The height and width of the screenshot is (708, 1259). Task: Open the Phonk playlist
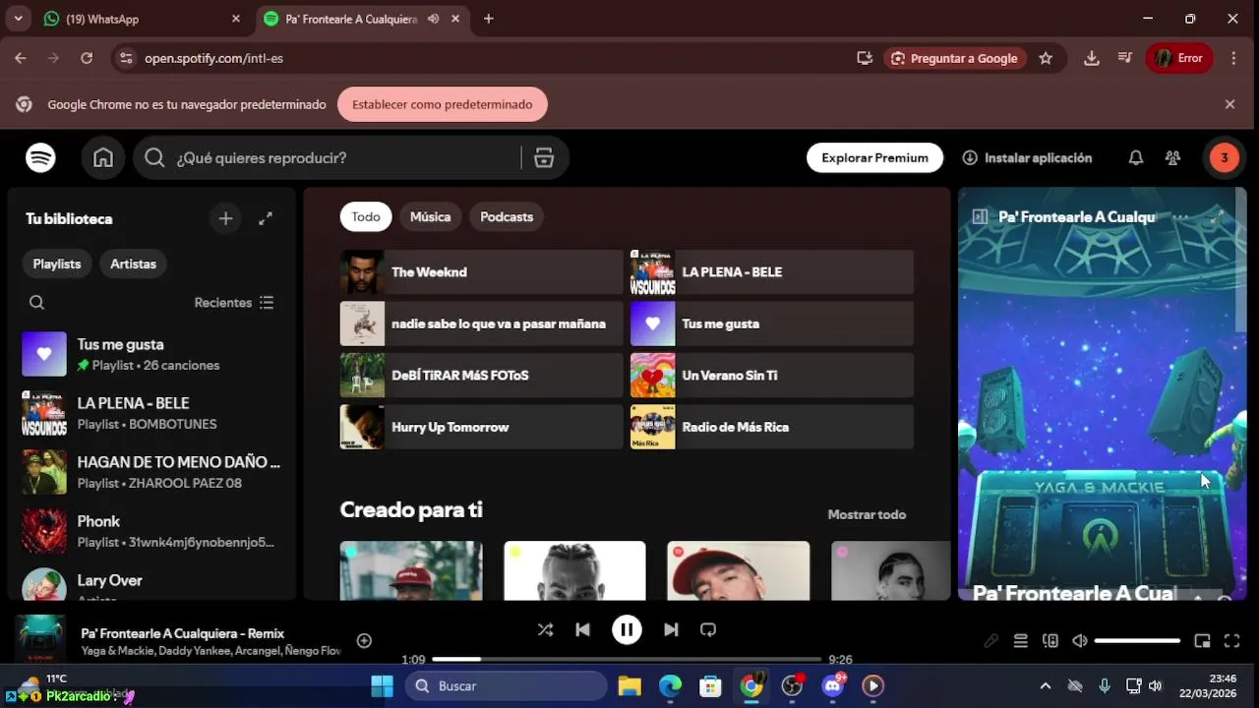coord(151,531)
